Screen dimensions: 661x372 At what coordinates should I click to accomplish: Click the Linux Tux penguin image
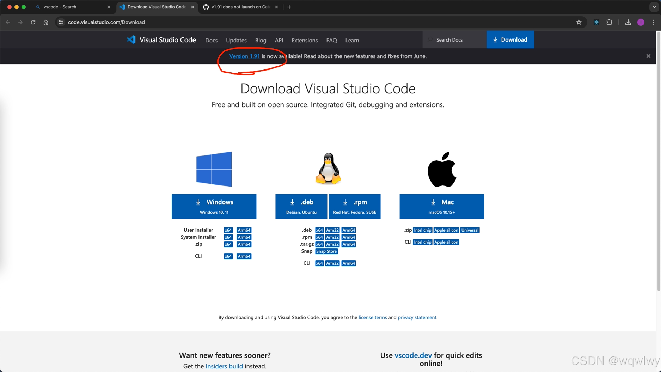[328, 169]
